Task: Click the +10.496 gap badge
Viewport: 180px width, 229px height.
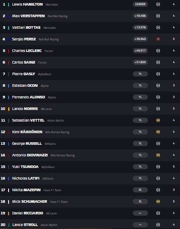Action: [140, 16]
